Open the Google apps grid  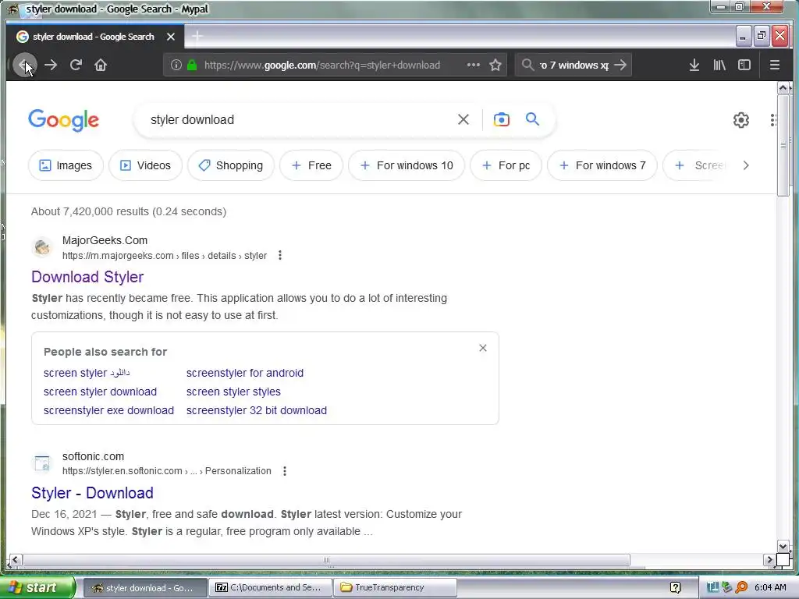point(772,120)
